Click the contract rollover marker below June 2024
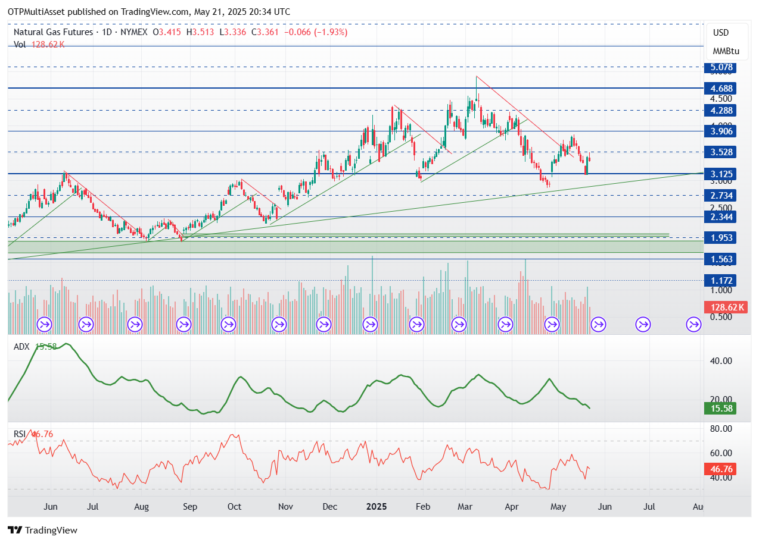Viewport: 759px width, 543px height. 45,324
